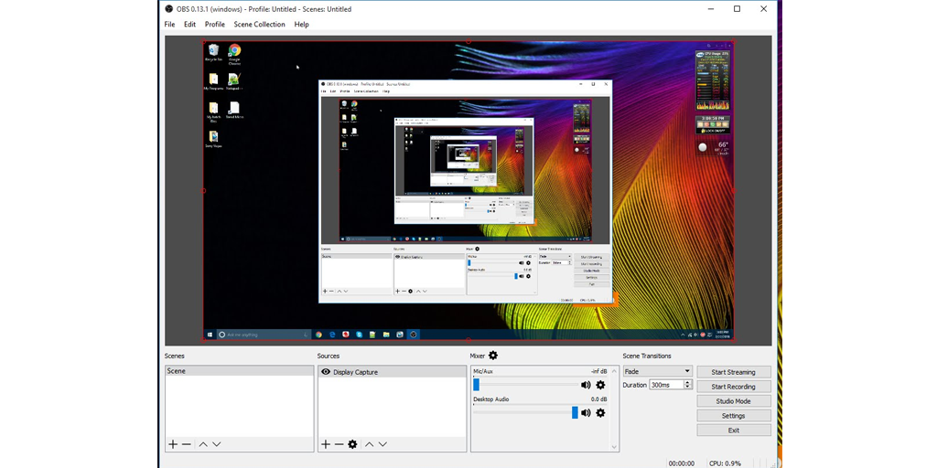Click the Notepad++ desktop shortcut in the preview
This screenshot has width=937, height=468.
(234, 81)
